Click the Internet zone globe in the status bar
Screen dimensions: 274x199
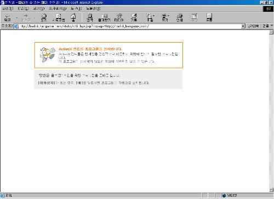pyautogui.click(x=224, y=196)
